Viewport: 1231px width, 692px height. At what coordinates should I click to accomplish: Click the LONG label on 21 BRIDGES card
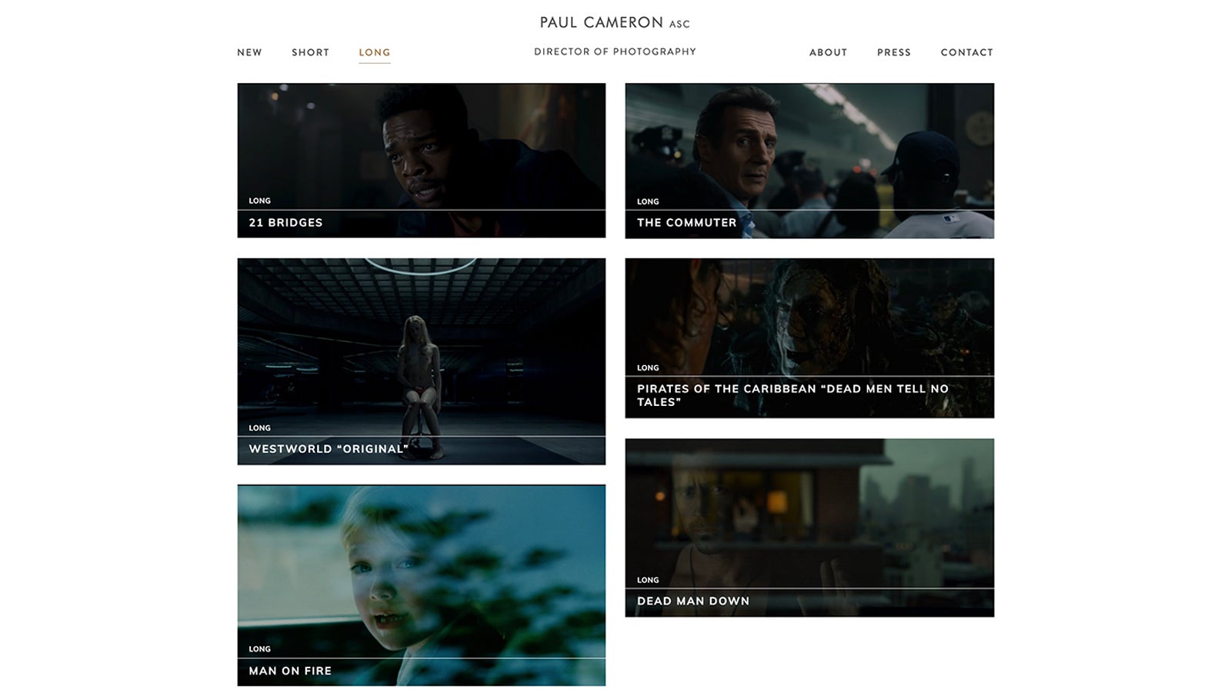click(x=260, y=200)
